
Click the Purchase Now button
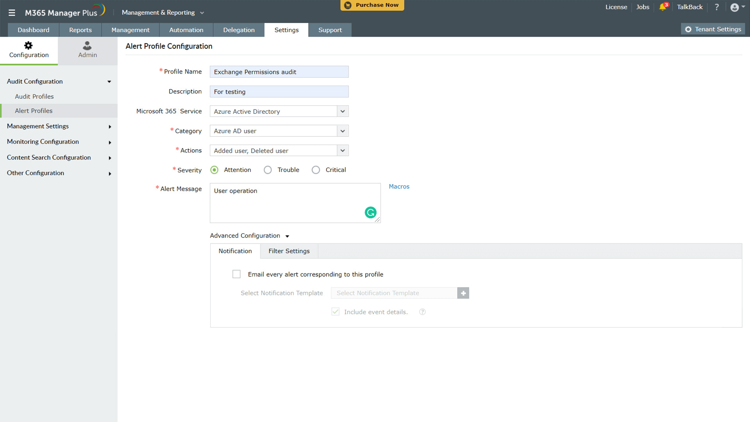point(372,5)
